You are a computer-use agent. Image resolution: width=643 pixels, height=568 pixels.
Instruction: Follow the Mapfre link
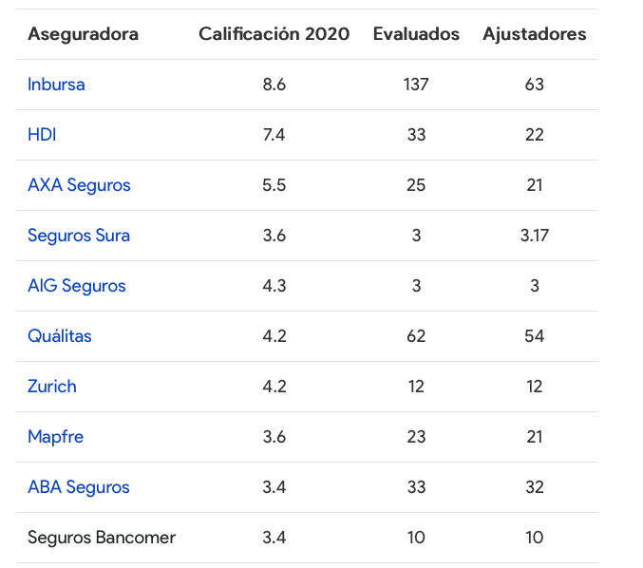(x=55, y=437)
